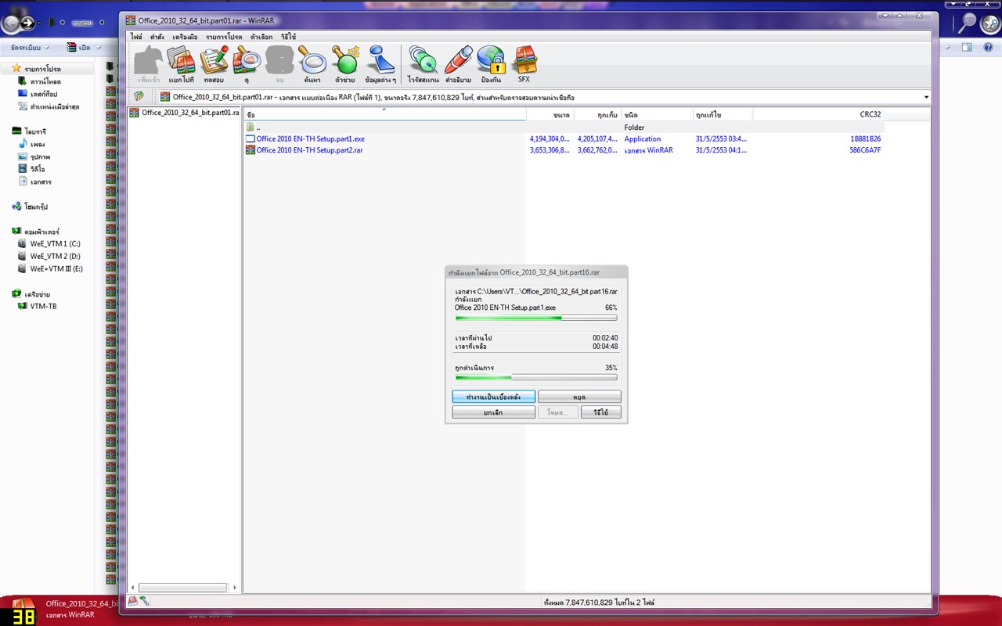1002x626 pixels.
Task: Sort files by the ขนาด (Size) column
Action: point(550,115)
